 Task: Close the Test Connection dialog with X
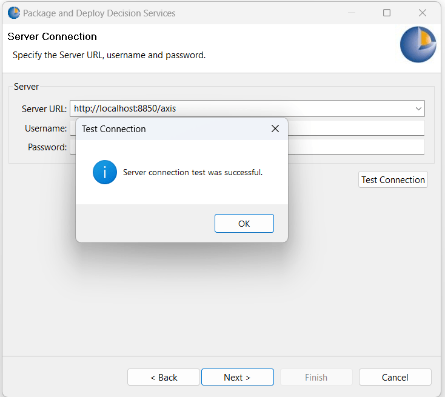coord(275,128)
